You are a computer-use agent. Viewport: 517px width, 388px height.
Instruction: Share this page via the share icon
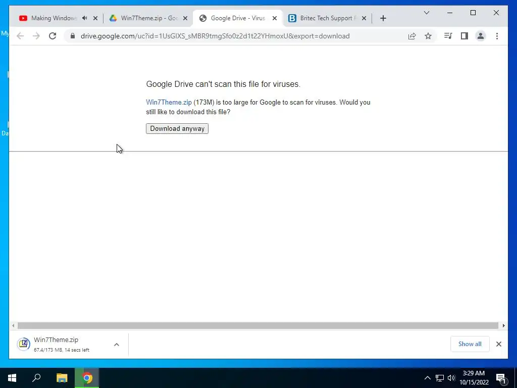pos(412,36)
